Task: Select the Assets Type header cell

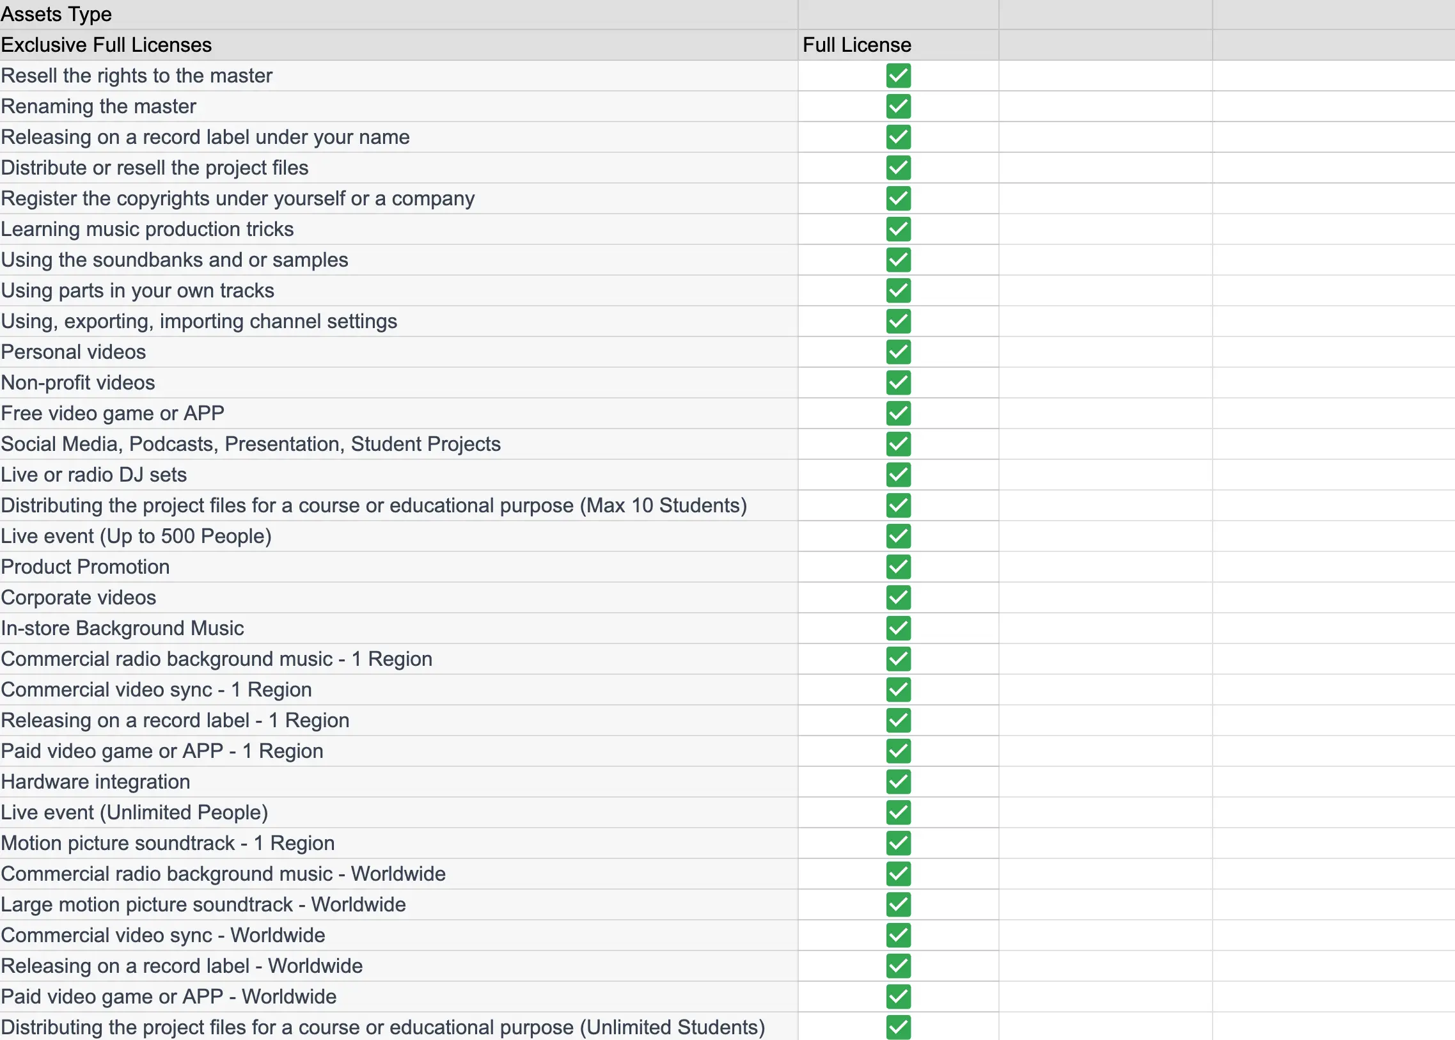Action: click(56, 14)
